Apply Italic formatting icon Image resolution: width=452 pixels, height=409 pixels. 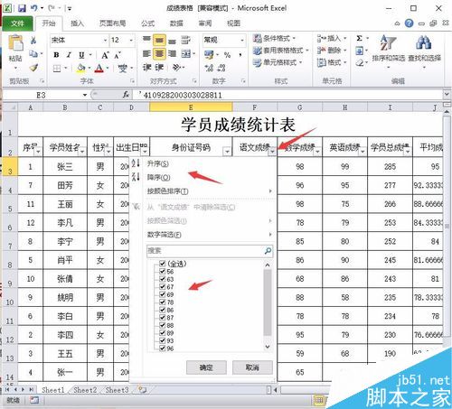pyautogui.click(x=69, y=55)
